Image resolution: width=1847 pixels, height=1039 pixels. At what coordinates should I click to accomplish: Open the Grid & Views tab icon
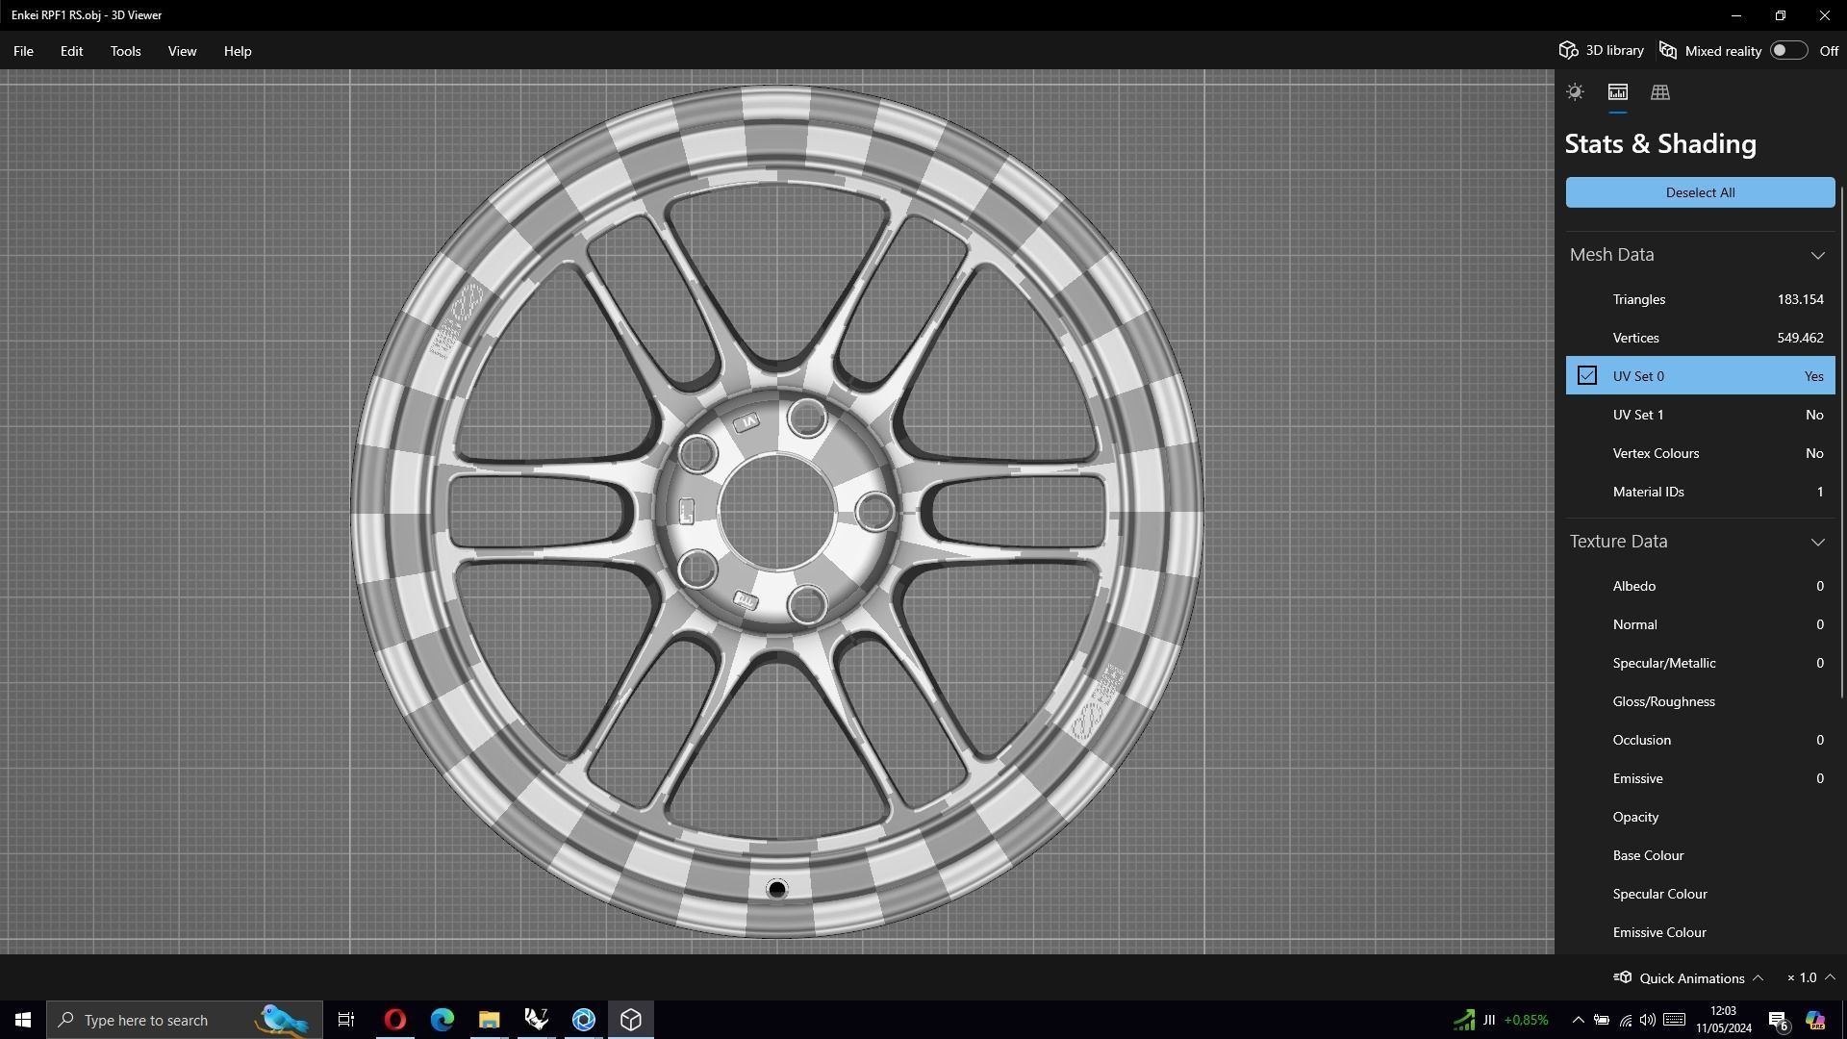(x=1660, y=92)
